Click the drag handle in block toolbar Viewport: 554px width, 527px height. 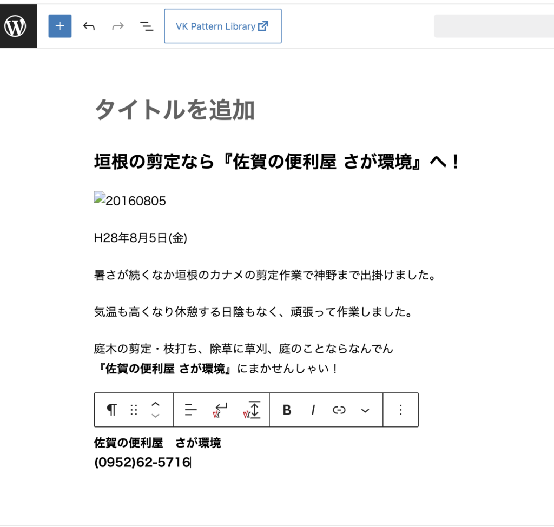click(134, 410)
